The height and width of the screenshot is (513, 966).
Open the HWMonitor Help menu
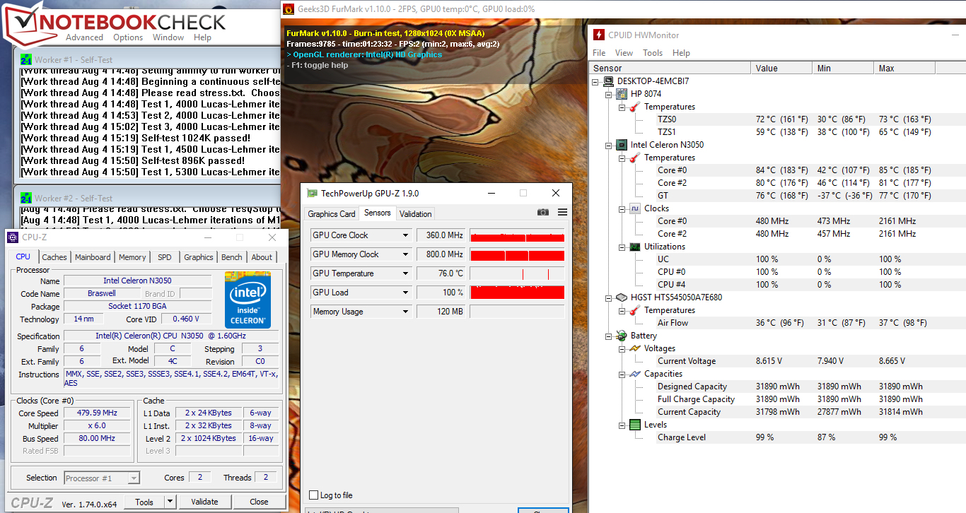[681, 53]
